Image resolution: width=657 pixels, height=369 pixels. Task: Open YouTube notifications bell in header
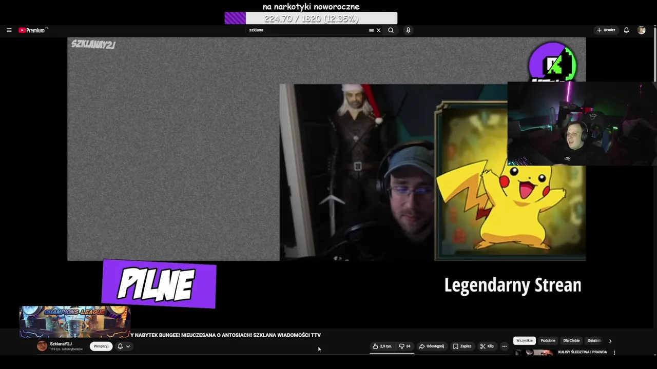626,30
